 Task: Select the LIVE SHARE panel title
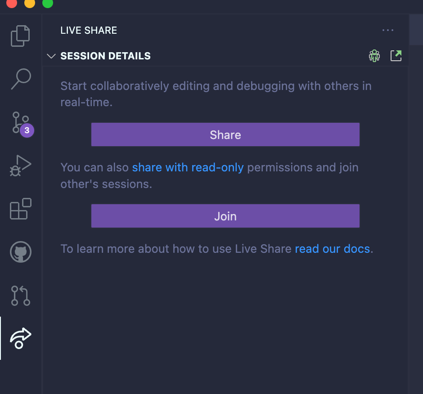click(88, 30)
